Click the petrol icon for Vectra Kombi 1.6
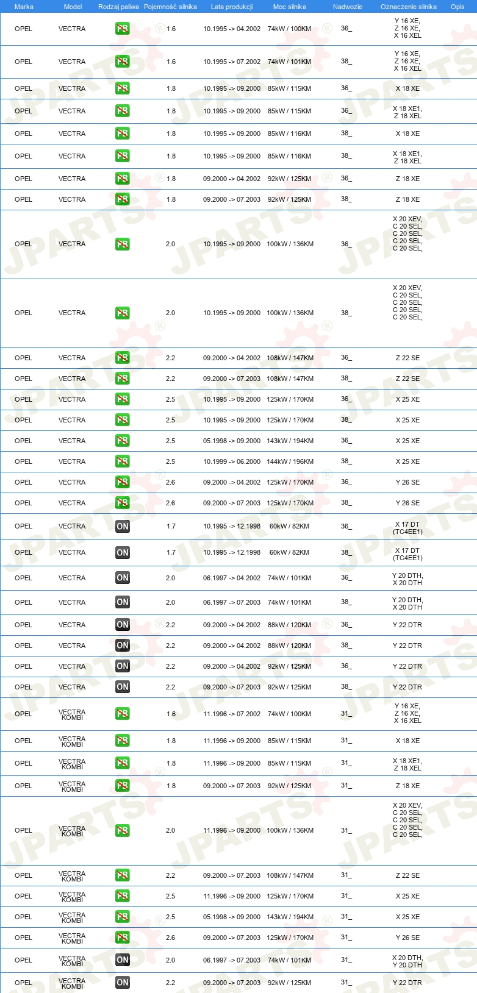 123,714
